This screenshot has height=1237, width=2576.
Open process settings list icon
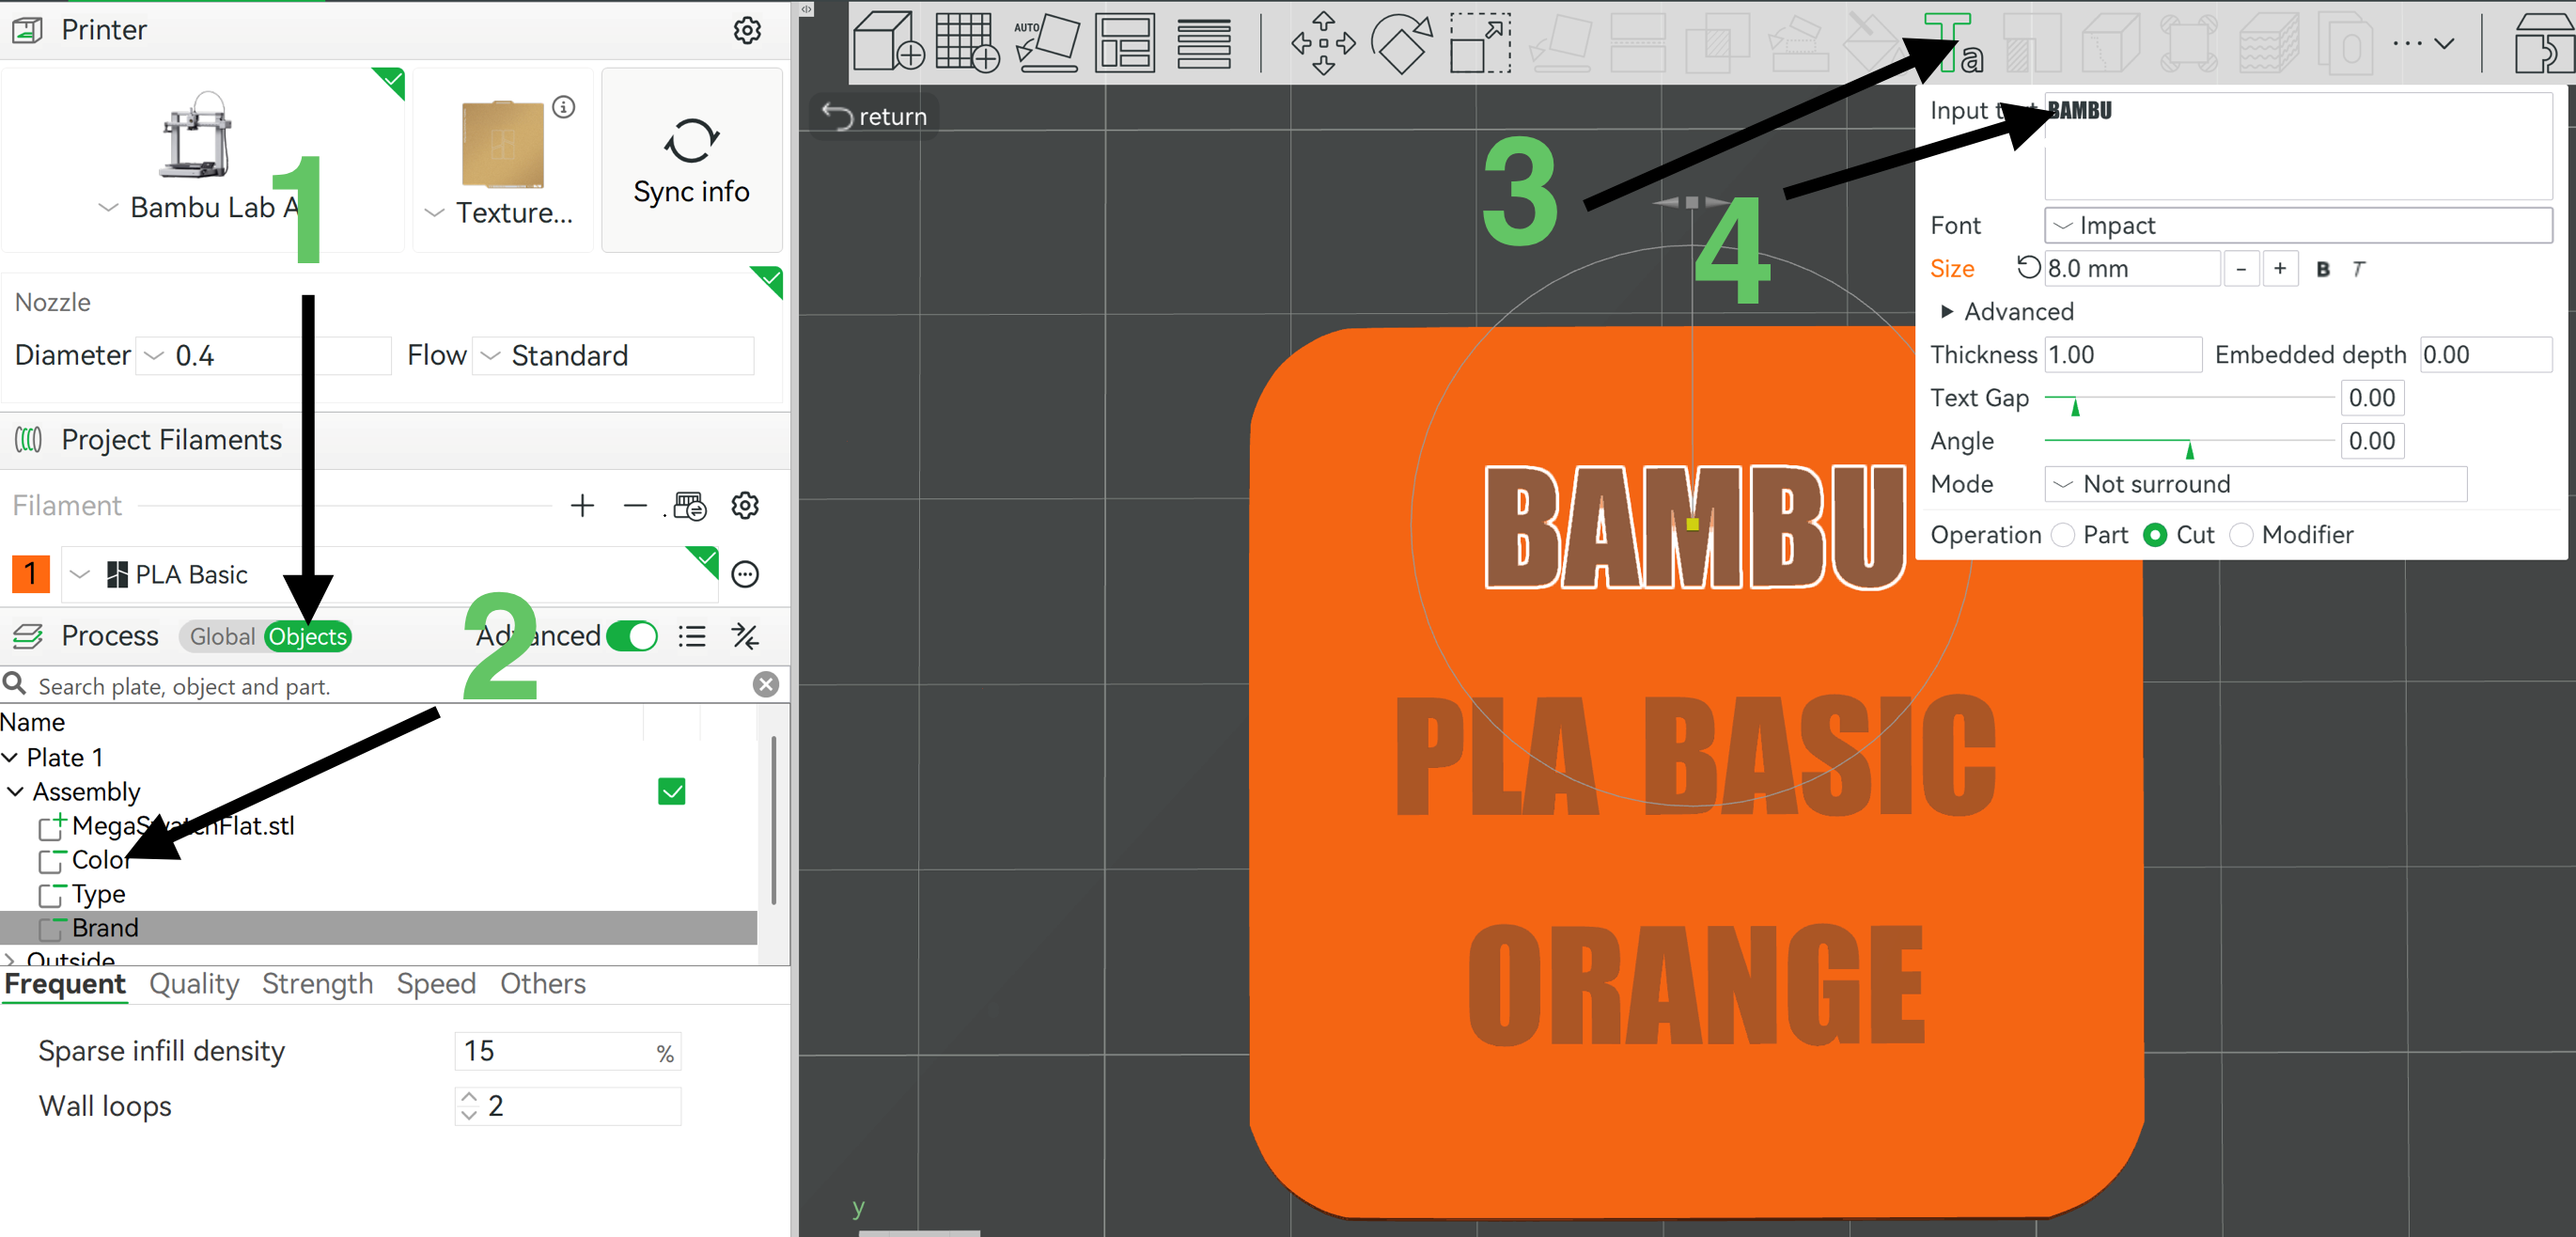[692, 636]
